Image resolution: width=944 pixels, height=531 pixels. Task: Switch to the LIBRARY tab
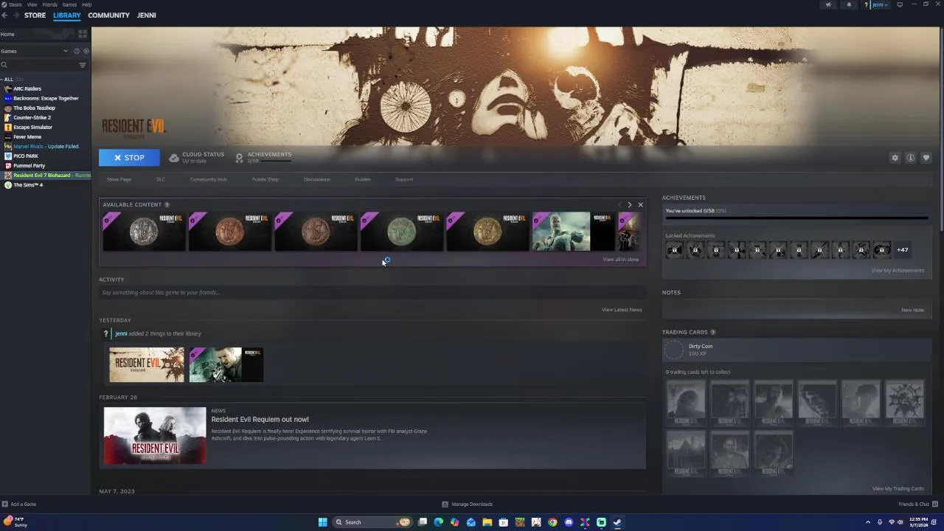pos(66,15)
